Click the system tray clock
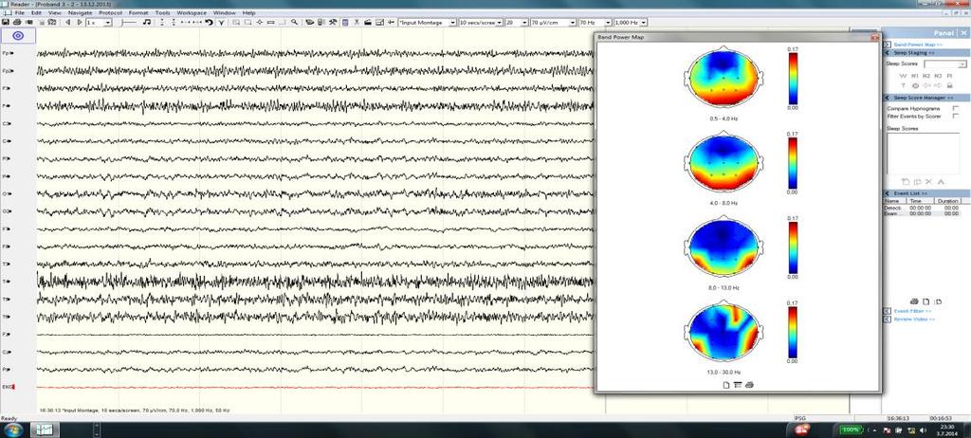Viewport: 971px width, 438px height. click(x=948, y=430)
